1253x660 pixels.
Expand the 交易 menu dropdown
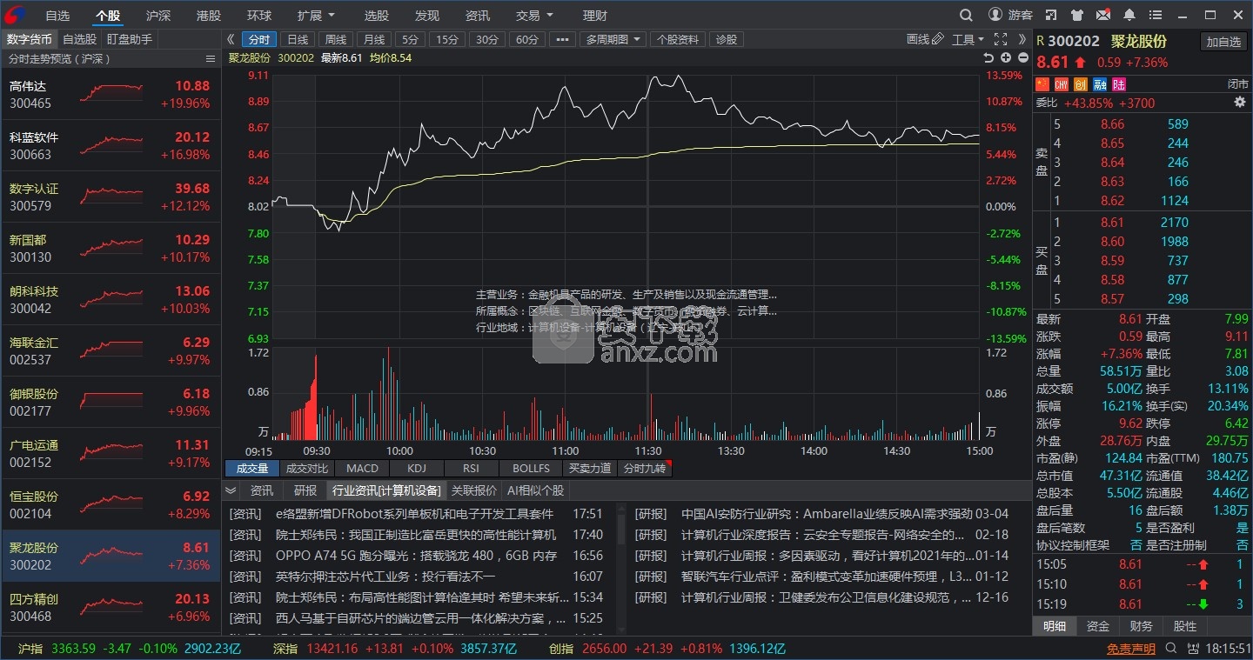tap(534, 15)
